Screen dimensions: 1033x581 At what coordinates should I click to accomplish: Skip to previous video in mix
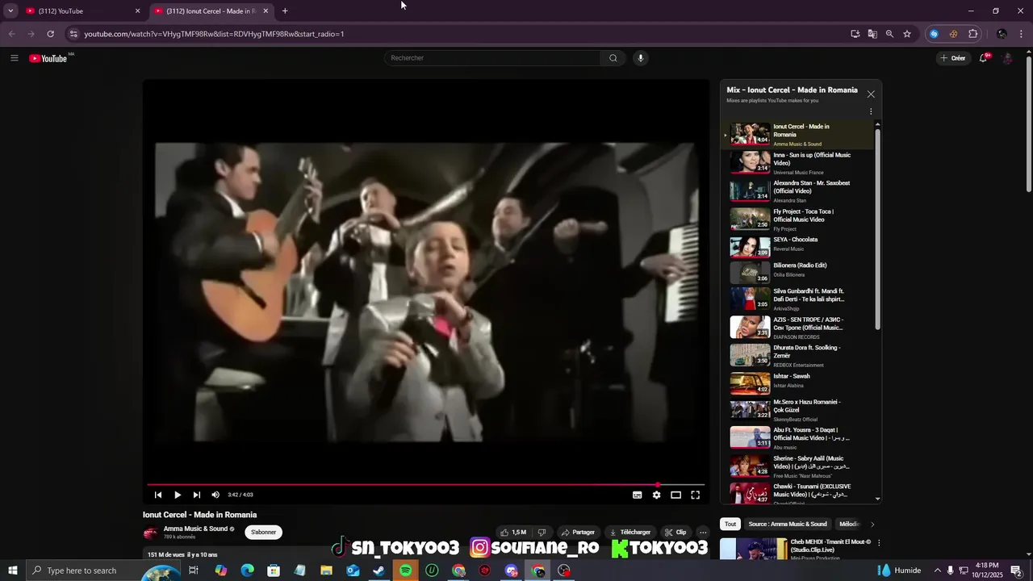(x=158, y=495)
